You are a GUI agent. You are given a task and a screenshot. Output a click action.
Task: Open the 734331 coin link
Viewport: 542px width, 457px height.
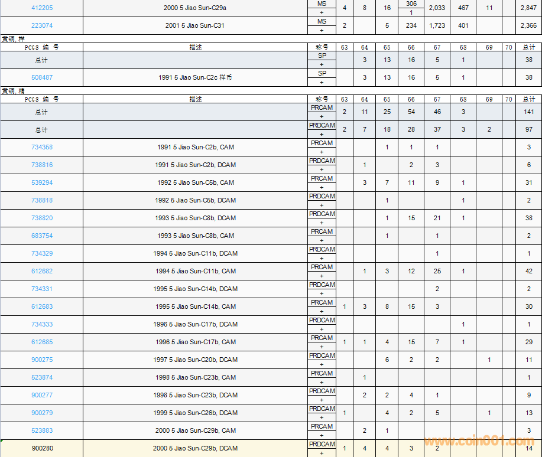(x=41, y=289)
